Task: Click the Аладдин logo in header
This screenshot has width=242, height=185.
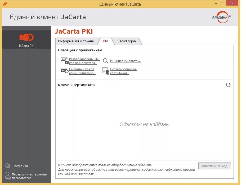Action: (x=221, y=17)
